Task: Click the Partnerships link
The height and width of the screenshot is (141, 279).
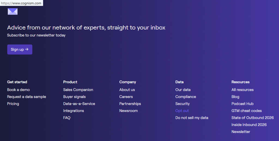Action: pyautogui.click(x=130, y=104)
